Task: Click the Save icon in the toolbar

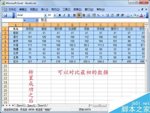Action: 5,15
